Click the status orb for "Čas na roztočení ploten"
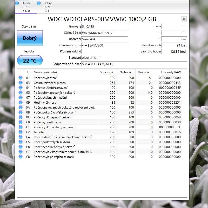 pyautogui.click(x=20, y=83)
